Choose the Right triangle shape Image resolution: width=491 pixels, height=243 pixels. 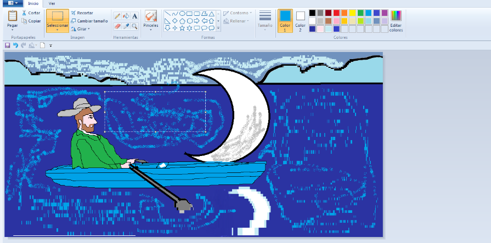tap(167, 21)
